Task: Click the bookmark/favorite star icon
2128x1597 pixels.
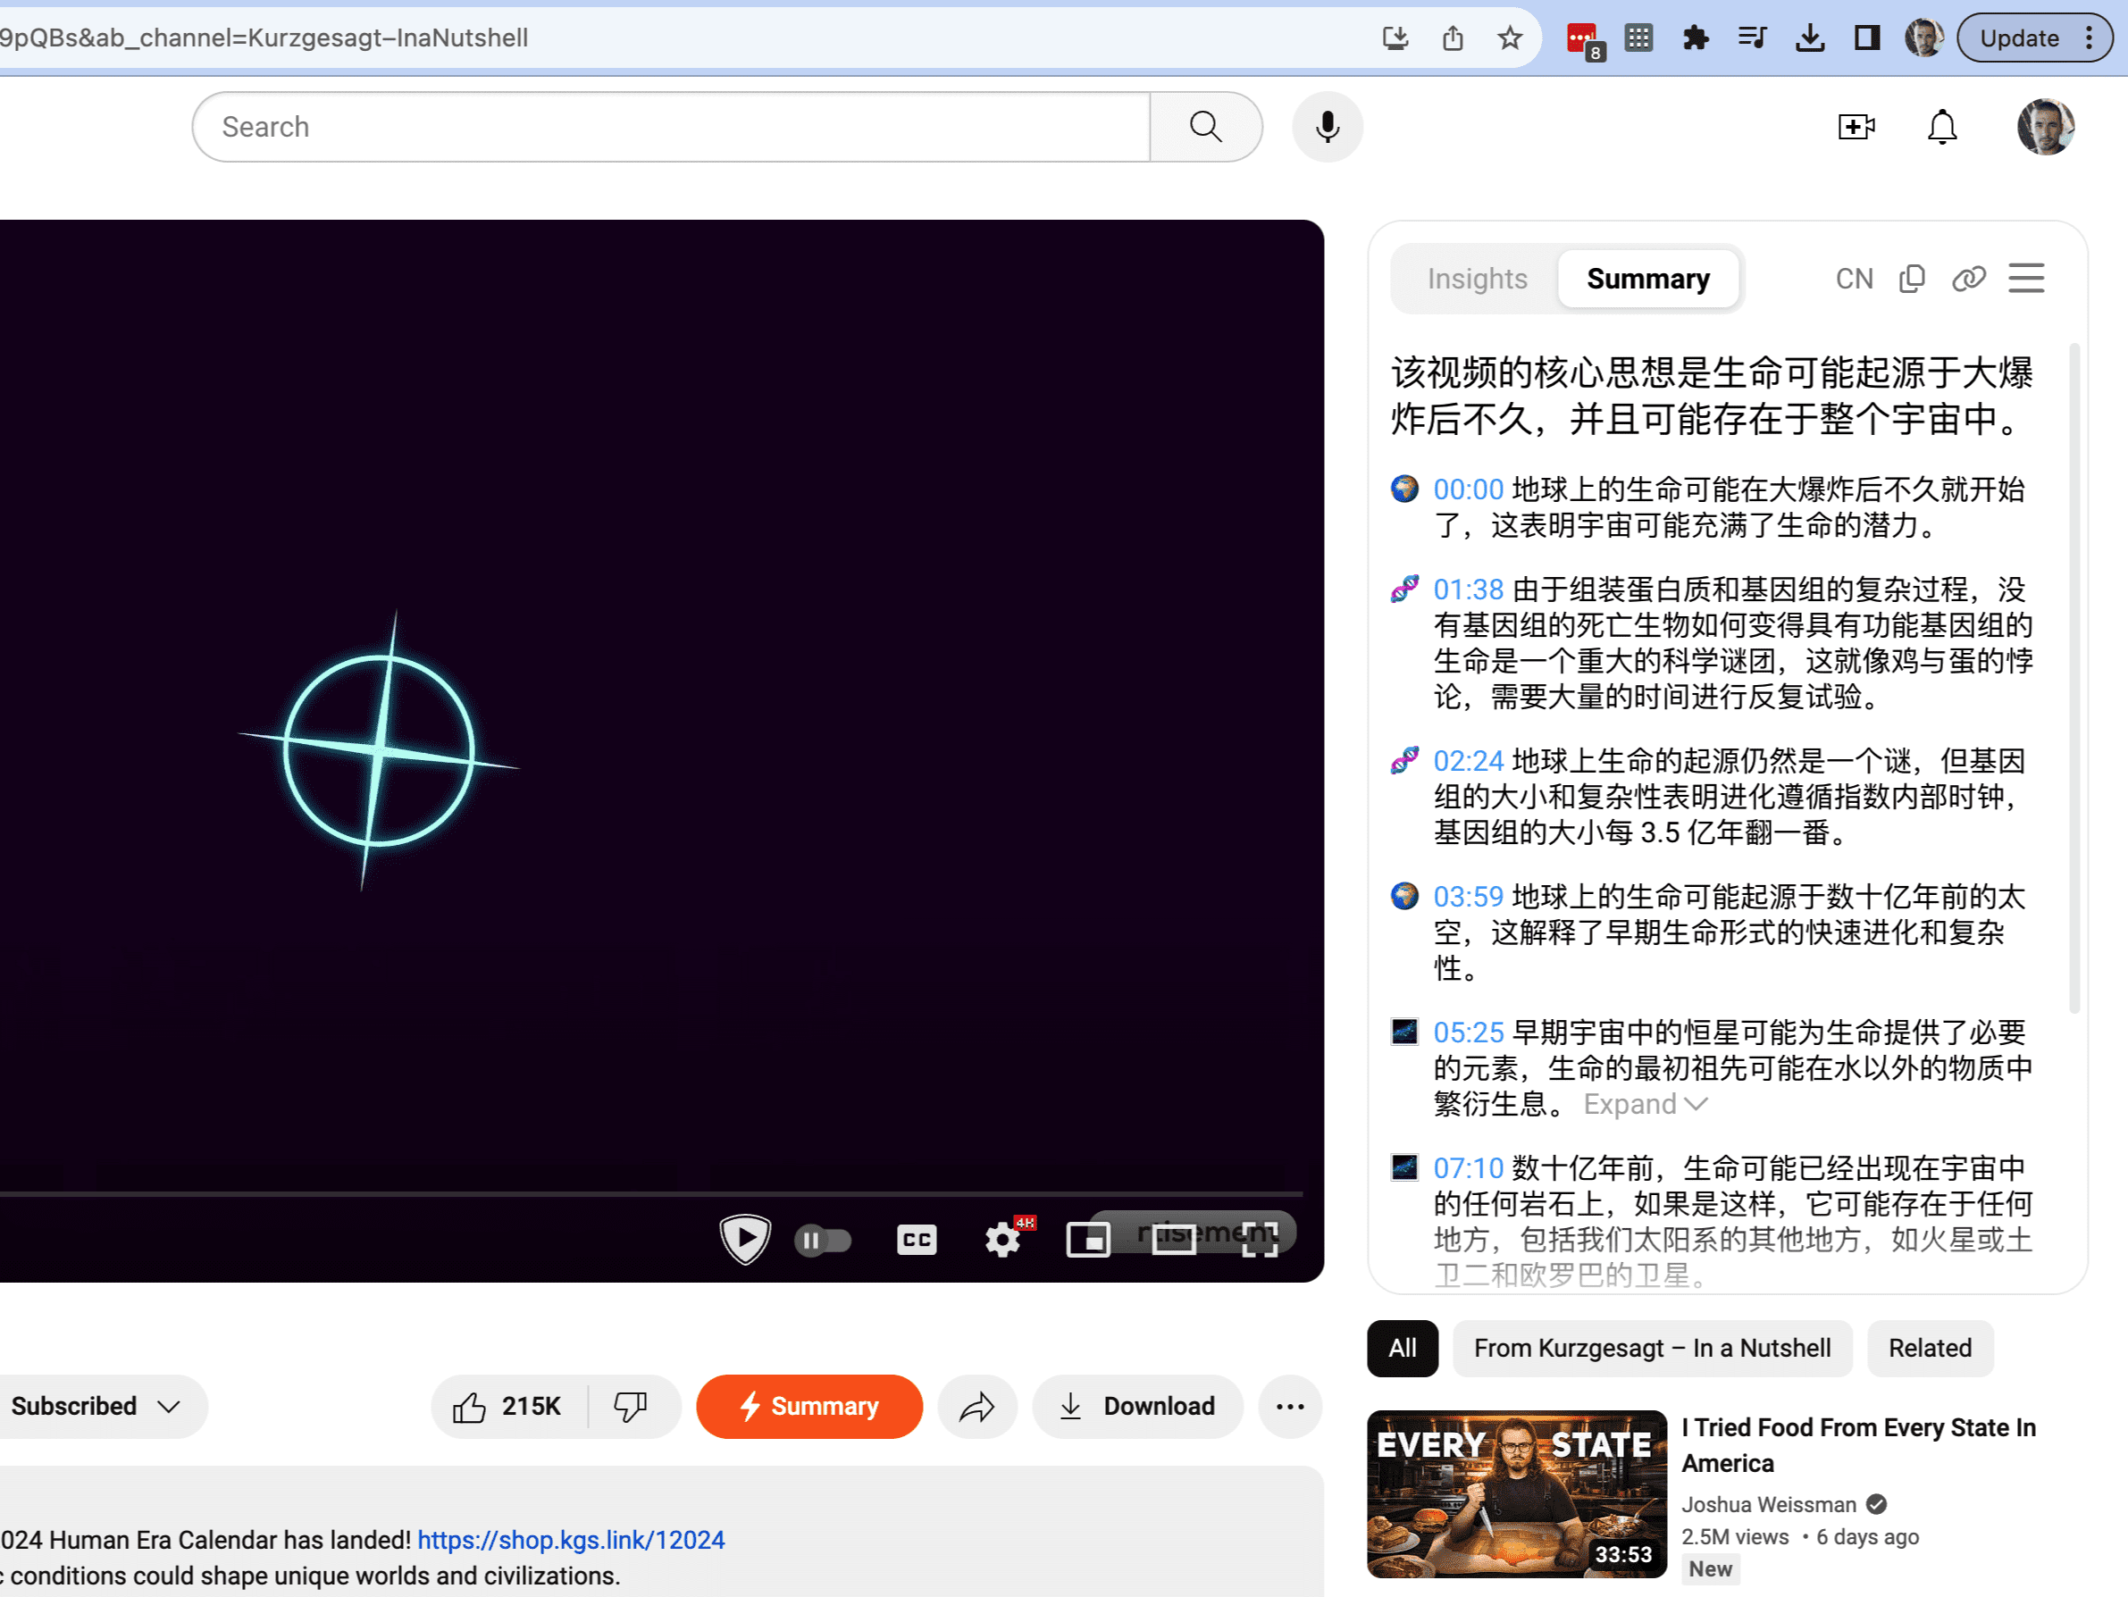Action: point(1509,37)
